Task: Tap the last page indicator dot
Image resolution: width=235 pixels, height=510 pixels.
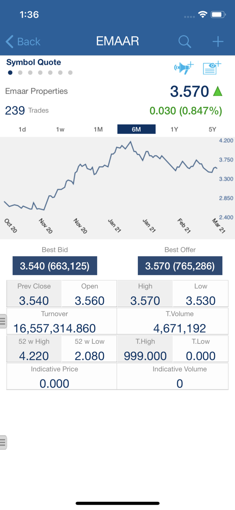Action: (71, 72)
